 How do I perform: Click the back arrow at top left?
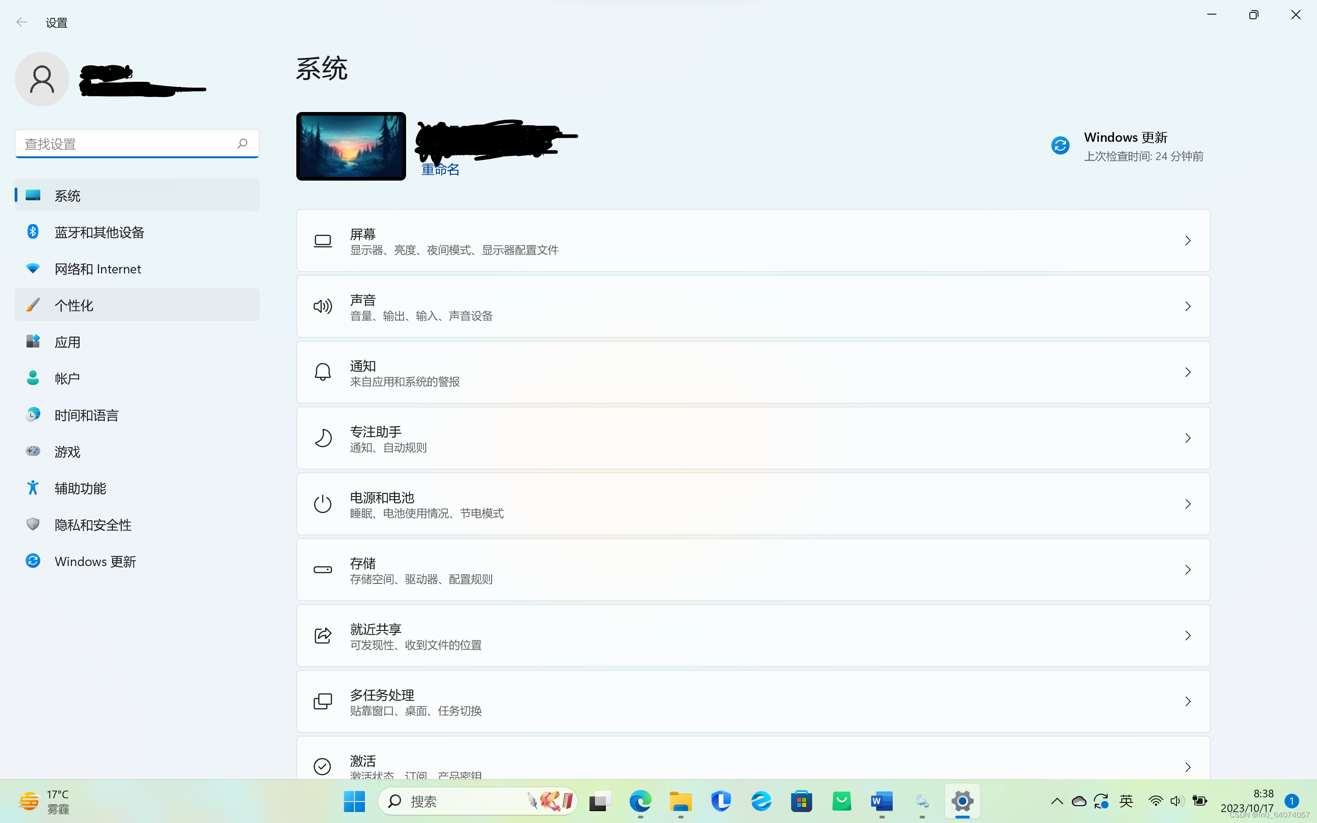pyautogui.click(x=22, y=22)
